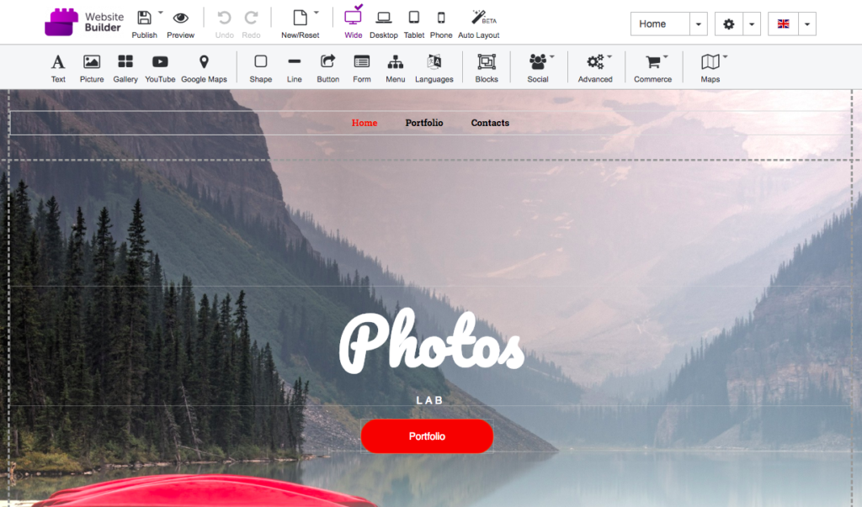862x507 pixels.
Task: Switch to Phone layout view
Action: point(441,24)
